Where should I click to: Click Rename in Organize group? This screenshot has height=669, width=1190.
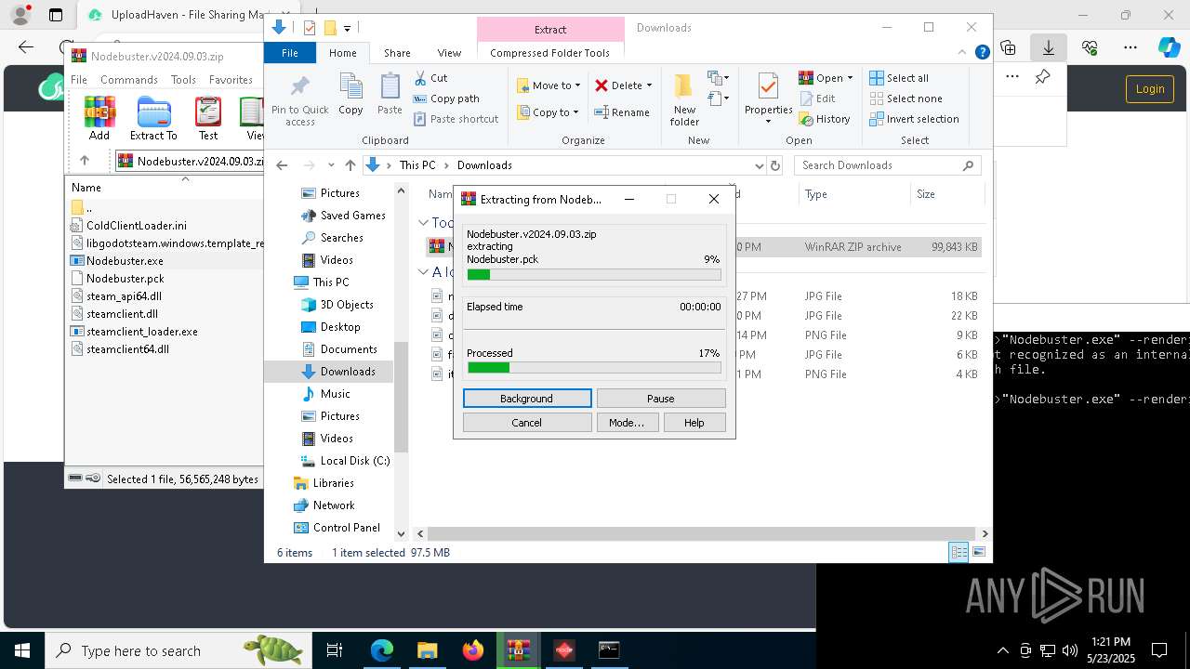click(x=622, y=112)
